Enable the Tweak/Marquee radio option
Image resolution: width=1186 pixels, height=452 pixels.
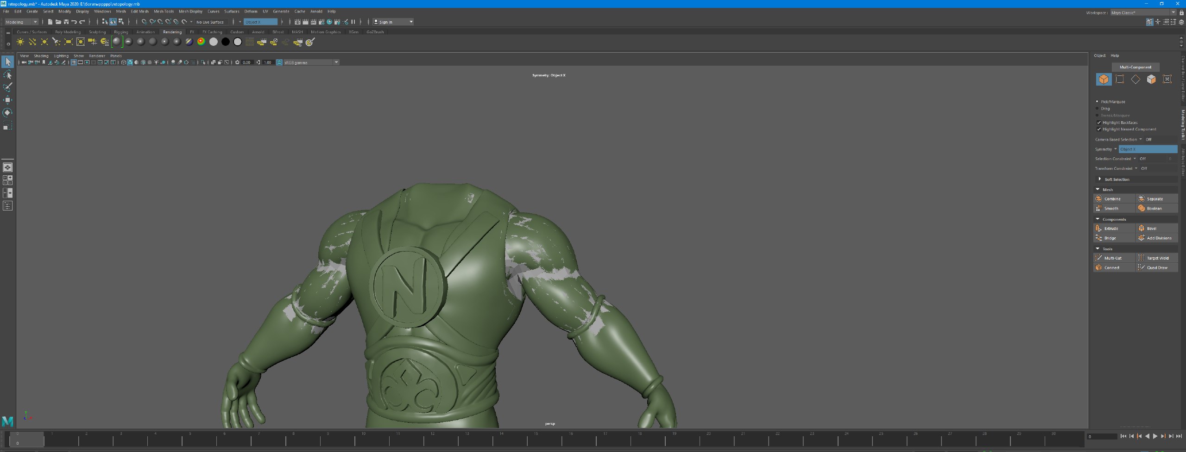coord(1097,115)
